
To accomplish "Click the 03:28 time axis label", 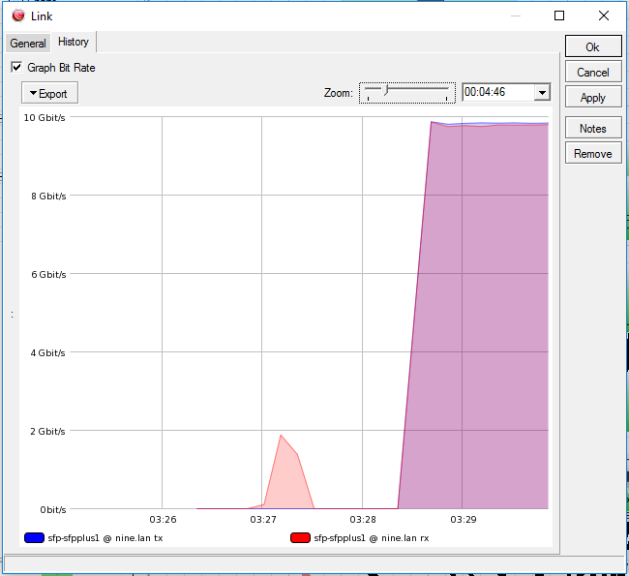I will [363, 520].
